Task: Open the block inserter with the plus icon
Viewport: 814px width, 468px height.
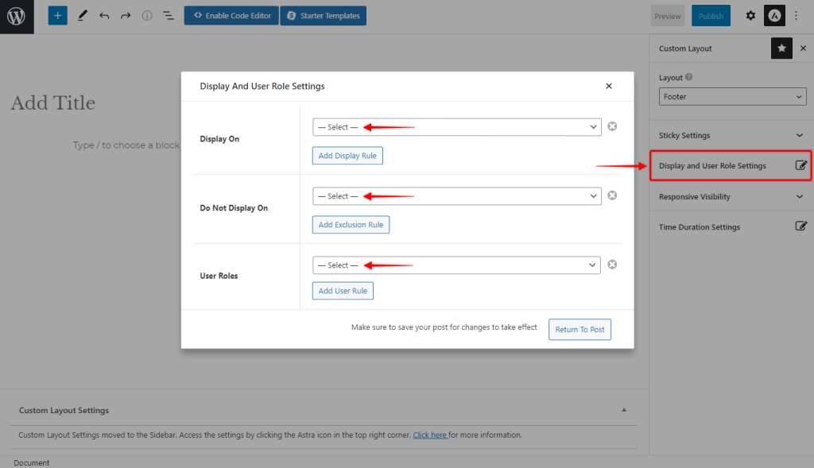Action: [x=56, y=15]
